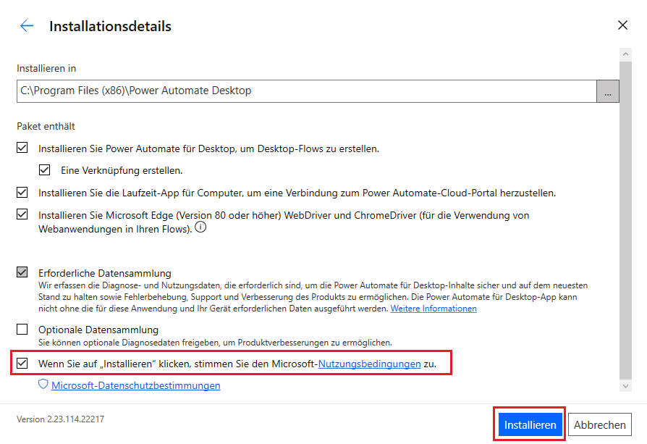The height and width of the screenshot is (444, 647).
Task: Click the scrollbar up arrow
Action: click(x=625, y=54)
